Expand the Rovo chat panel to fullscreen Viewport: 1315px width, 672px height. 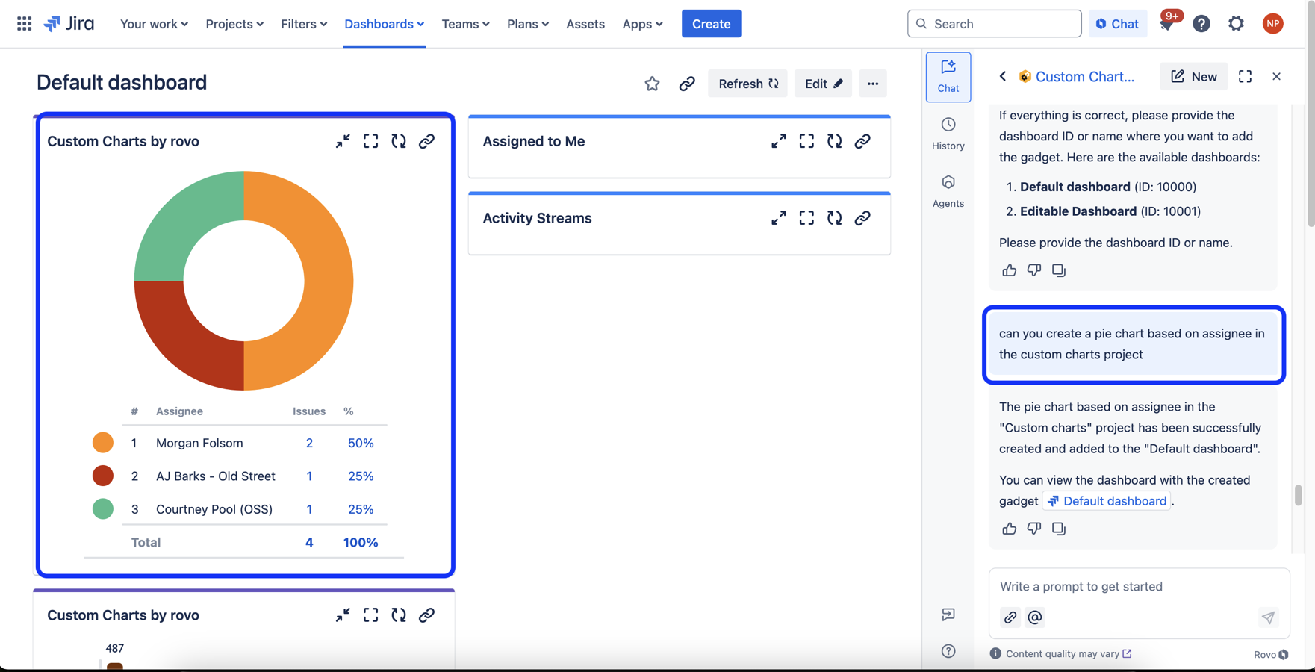[1245, 76]
